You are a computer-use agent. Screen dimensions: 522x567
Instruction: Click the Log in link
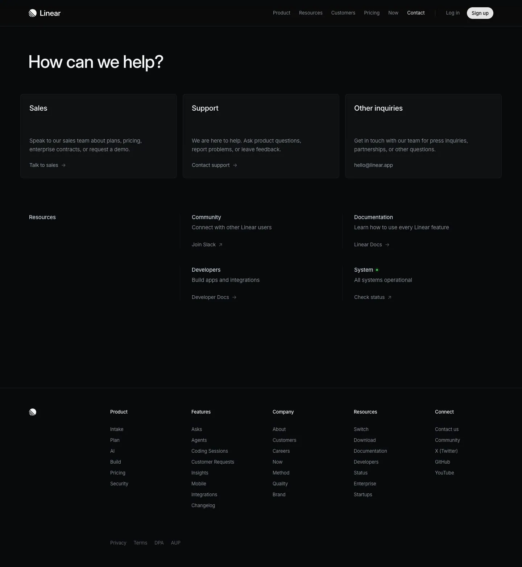pos(453,13)
